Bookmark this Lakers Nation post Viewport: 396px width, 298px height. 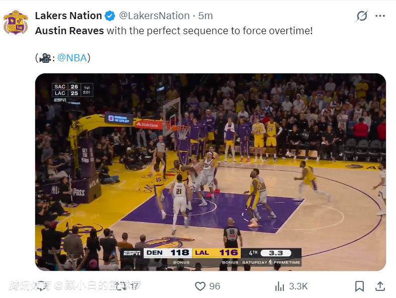tap(359, 286)
